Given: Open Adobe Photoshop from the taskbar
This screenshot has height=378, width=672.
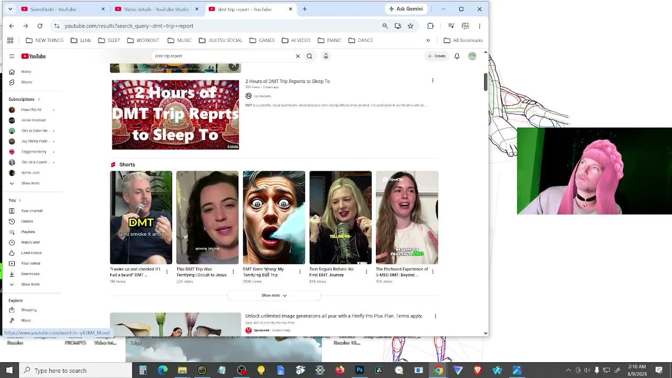Looking at the screenshot, I should 359,371.
